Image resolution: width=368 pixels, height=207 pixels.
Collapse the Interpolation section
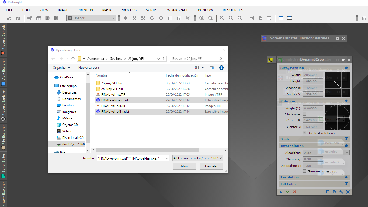coord(346,146)
